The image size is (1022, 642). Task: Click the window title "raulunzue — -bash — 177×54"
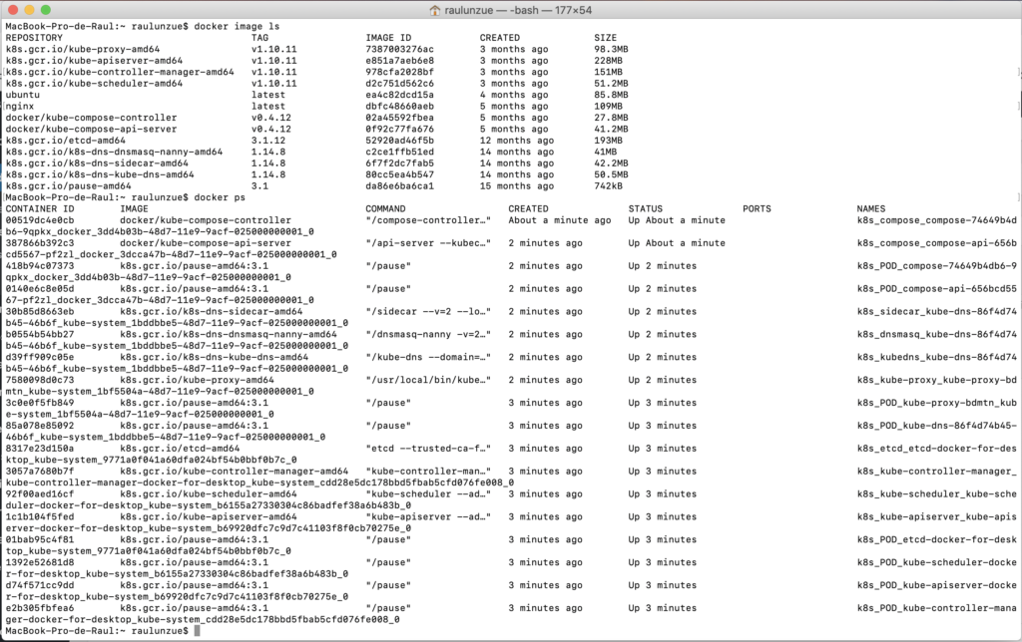(511, 9)
